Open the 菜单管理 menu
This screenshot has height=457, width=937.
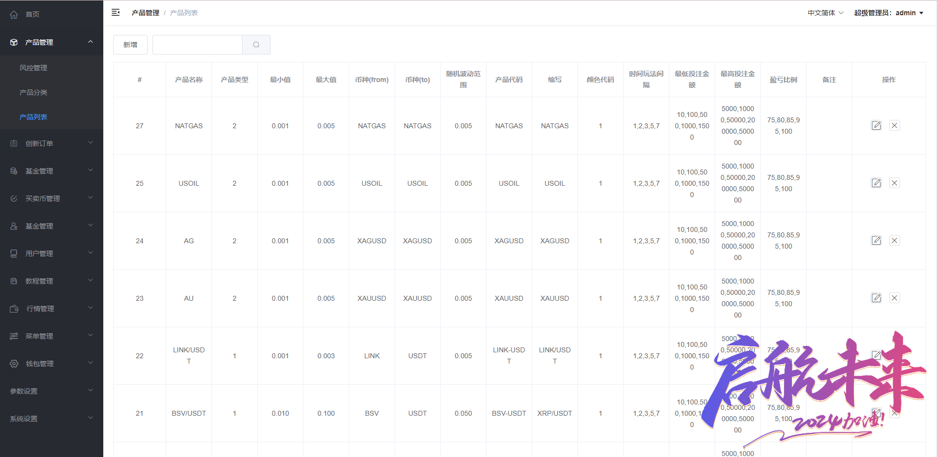[x=52, y=336]
